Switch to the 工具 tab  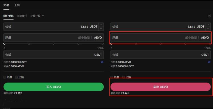[17, 5]
